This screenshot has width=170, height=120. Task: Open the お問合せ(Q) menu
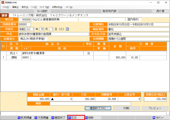tap(57, 7)
